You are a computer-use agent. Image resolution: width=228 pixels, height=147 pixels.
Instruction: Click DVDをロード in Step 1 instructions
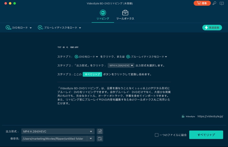tap(86, 57)
